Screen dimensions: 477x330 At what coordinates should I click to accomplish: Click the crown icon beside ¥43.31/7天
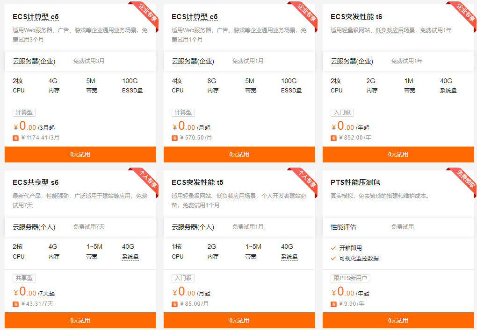pyautogui.click(x=15, y=304)
